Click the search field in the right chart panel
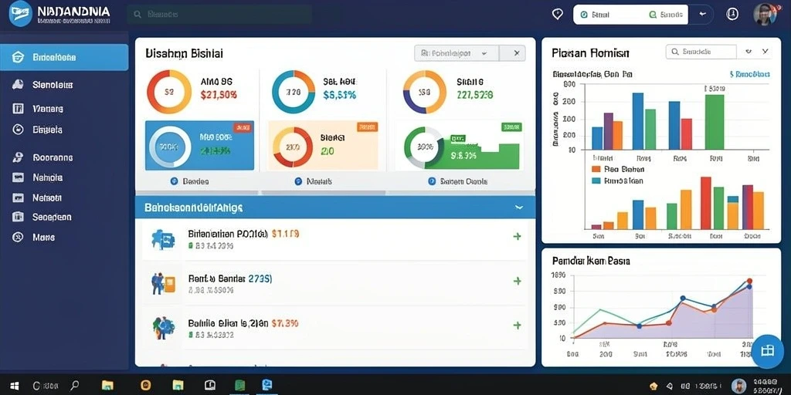This screenshot has width=791, height=395. (x=701, y=52)
